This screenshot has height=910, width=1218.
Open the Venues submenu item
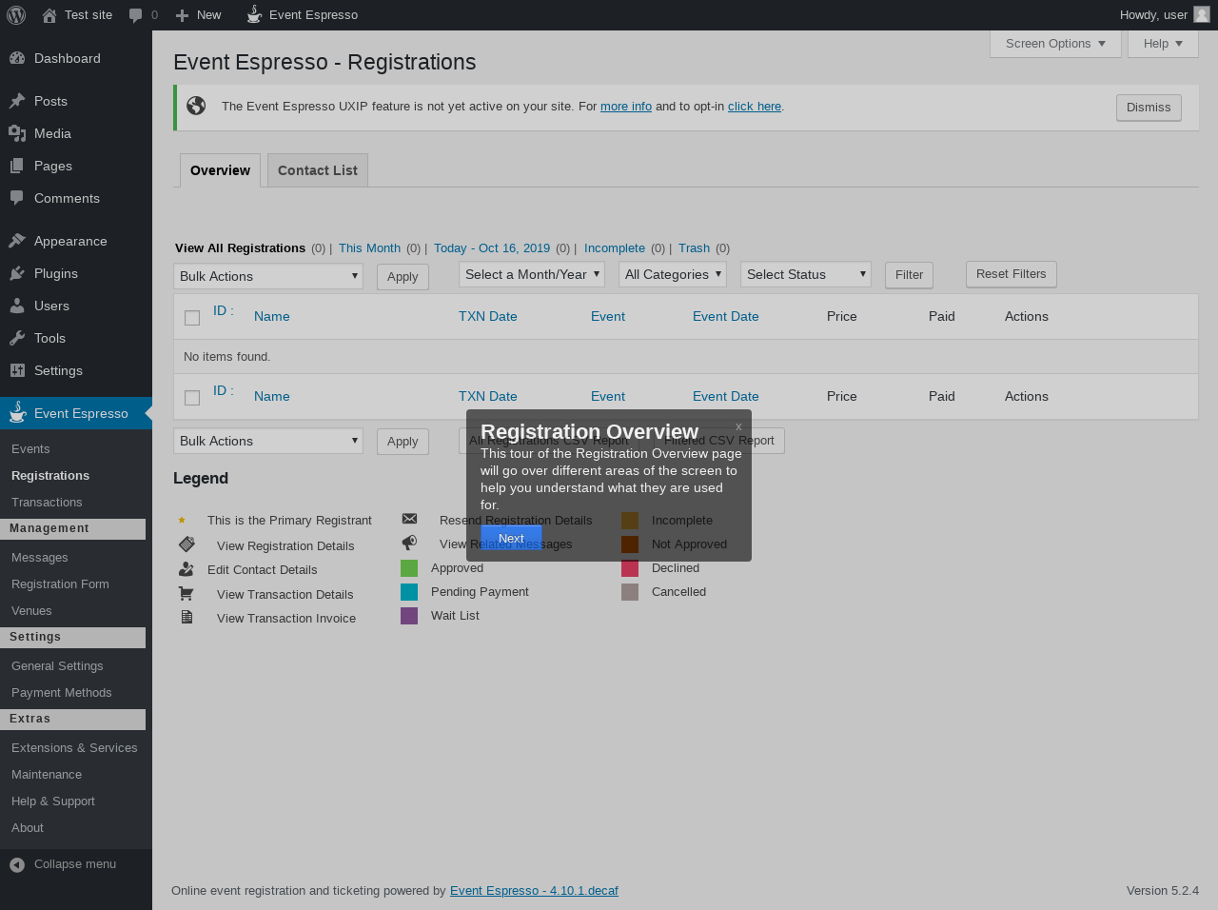click(31, 611)
